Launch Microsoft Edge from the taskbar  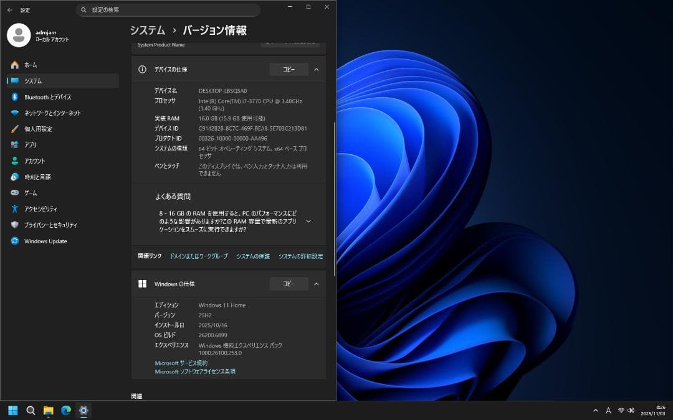click(x=65, y=411)
